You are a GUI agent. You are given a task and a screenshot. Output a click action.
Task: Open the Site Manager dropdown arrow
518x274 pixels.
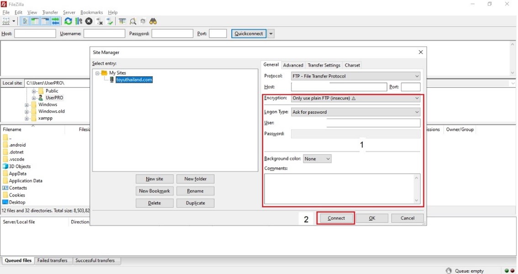pos(14,21)
